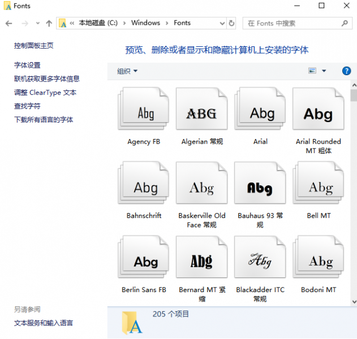Open 联机获取更多字体信息 link
Viewport: 357px width, 339px height.
[x=47, y=79]
